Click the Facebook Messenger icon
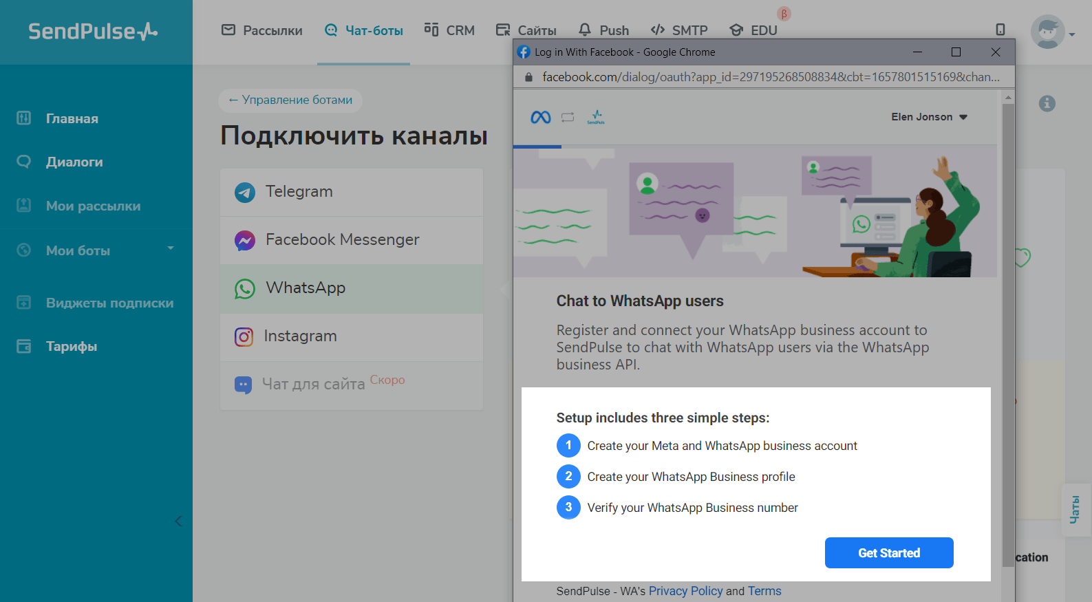1092x602 pixels. tap(245, 240)
